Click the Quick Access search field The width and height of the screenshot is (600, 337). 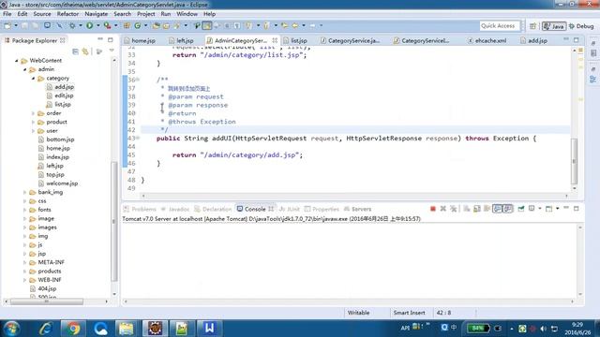pyautogui.click(x=500, y=25)
